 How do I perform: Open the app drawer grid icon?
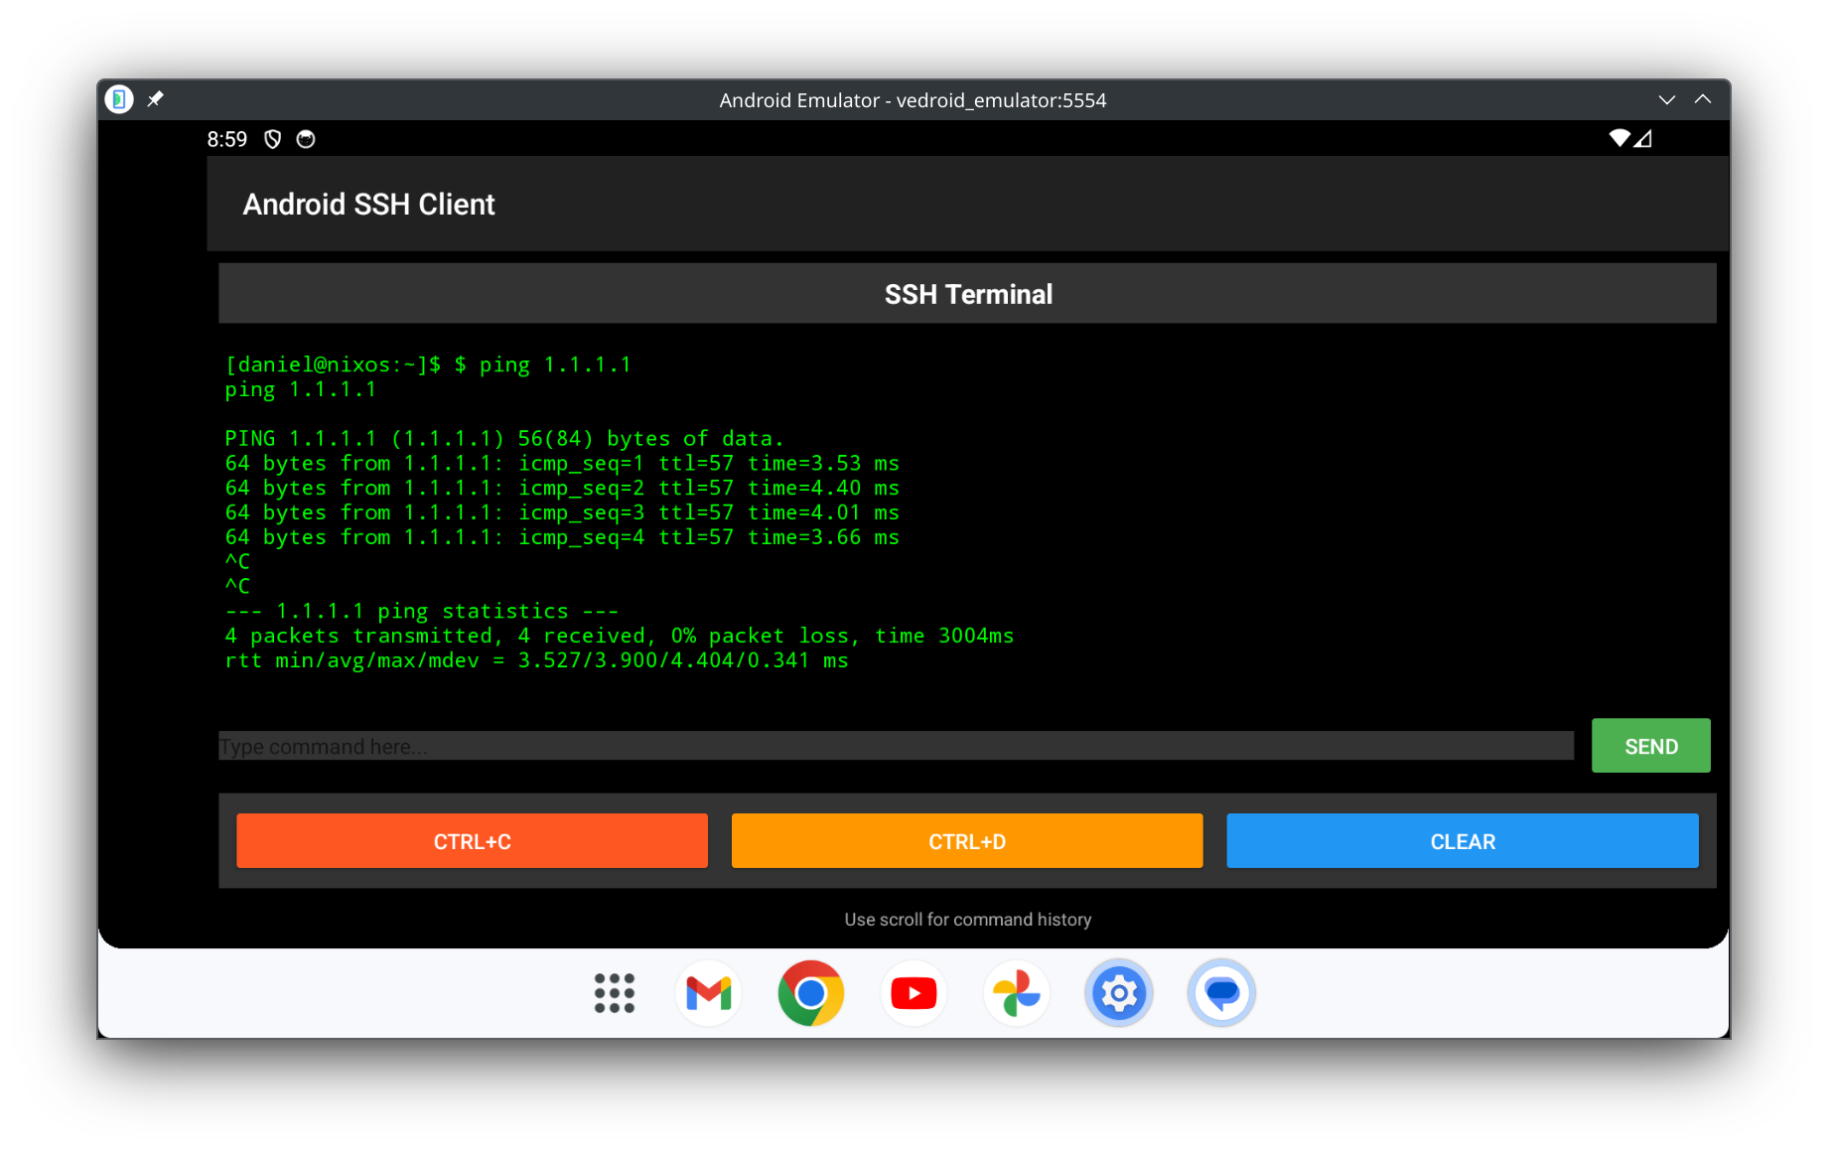point(614,993)
